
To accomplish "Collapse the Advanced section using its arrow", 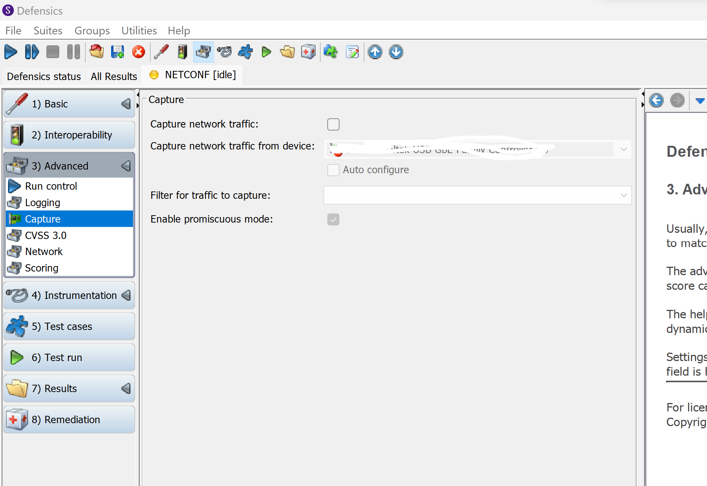I will pos(125,166).
